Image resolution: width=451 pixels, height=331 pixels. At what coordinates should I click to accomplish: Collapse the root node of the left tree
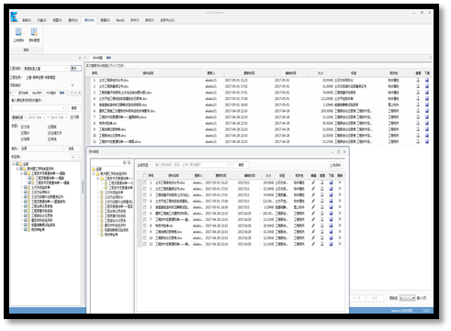click(x=14, y=164)
